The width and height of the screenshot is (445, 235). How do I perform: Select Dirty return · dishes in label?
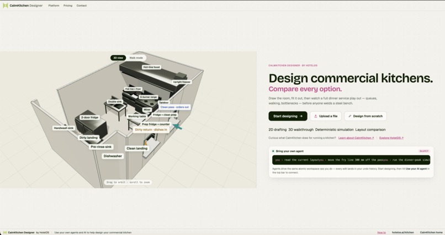point(151,129)
